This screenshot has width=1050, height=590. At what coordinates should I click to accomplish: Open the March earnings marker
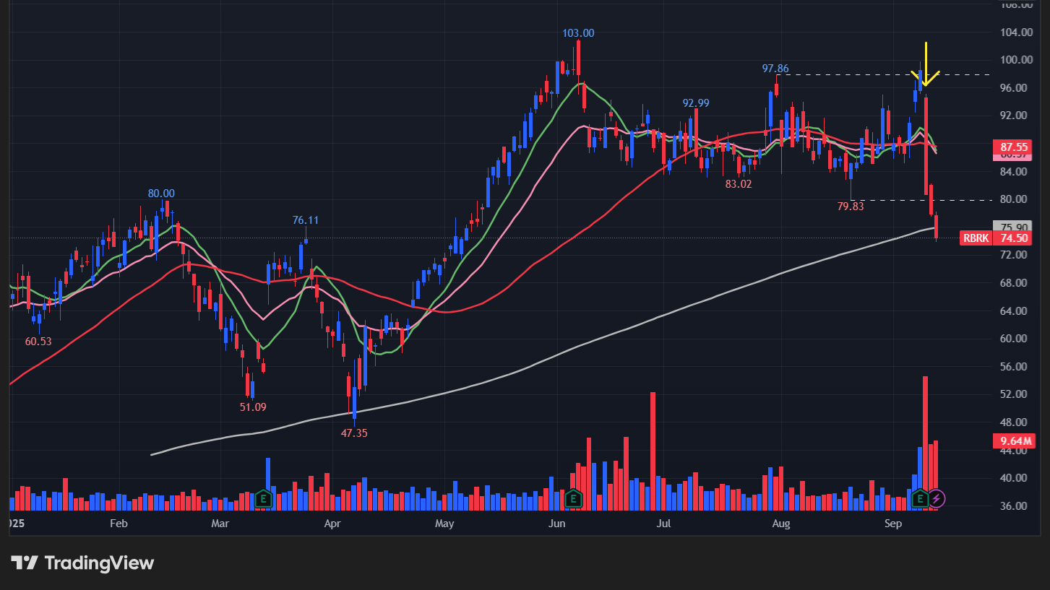click(x=263, y=498)
